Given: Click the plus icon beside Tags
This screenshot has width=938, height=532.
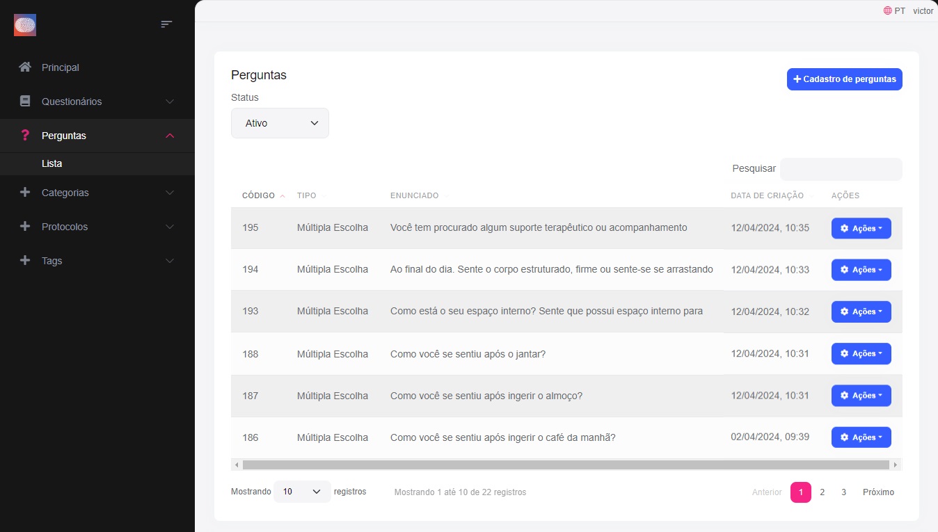Looking at the screenshot, I should [x=25, y=261].
